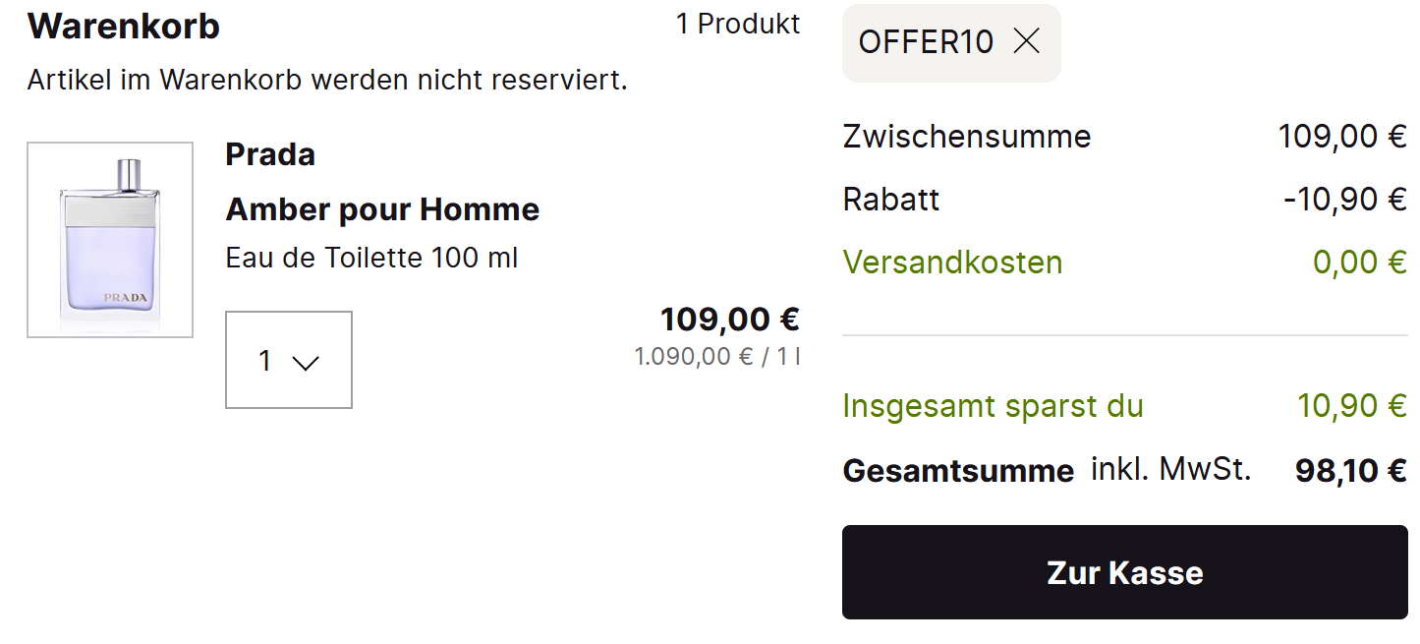Proceed via Zur Kasse button
Viewport: 1420px width, 644px height.
tap(1124, 572)
